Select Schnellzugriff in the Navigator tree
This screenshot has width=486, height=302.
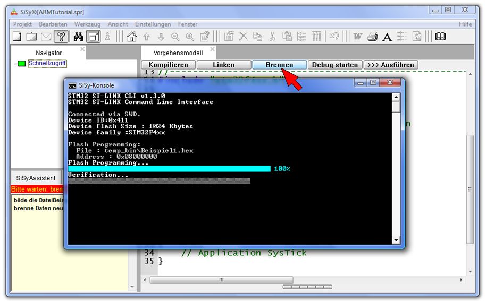pos(47,63)
